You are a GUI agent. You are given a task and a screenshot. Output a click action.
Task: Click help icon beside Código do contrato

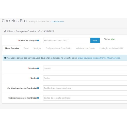38,98
